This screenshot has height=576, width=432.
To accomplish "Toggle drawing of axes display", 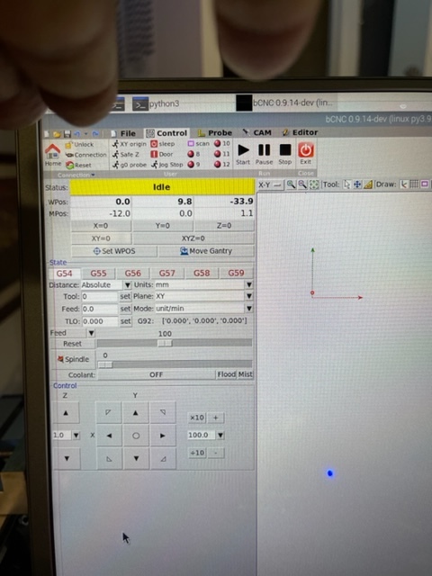I will (404, 184).
